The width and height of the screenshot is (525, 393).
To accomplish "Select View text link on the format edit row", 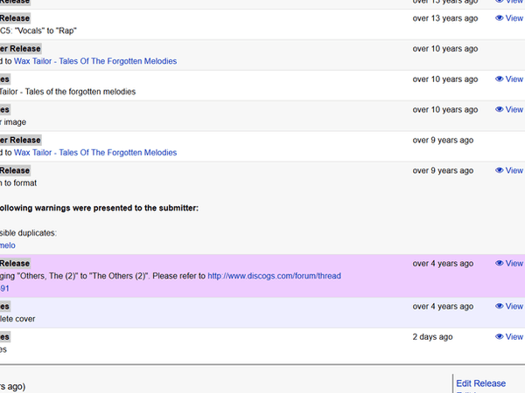I will click(x=514, y=171).
